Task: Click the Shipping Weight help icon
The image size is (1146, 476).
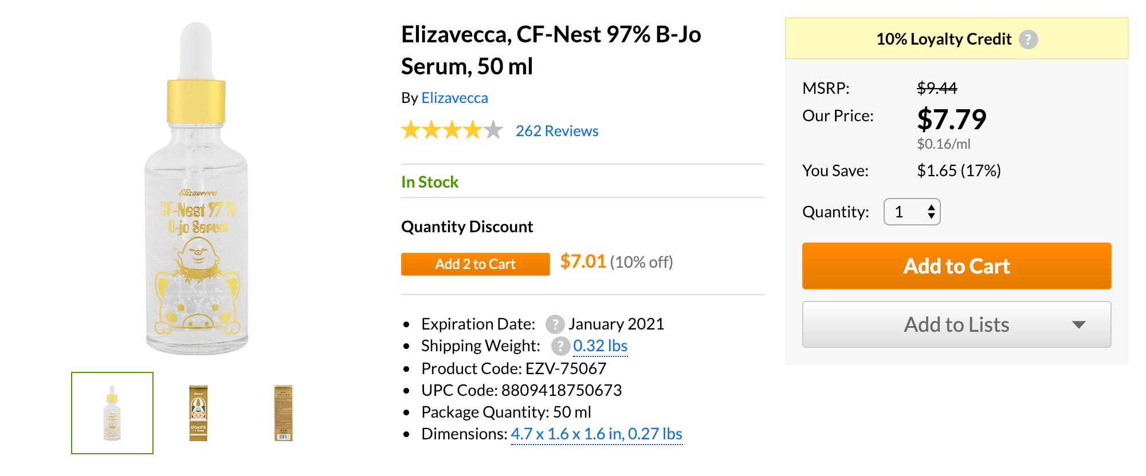Action: pyautogui.click(x=560, y=346)
